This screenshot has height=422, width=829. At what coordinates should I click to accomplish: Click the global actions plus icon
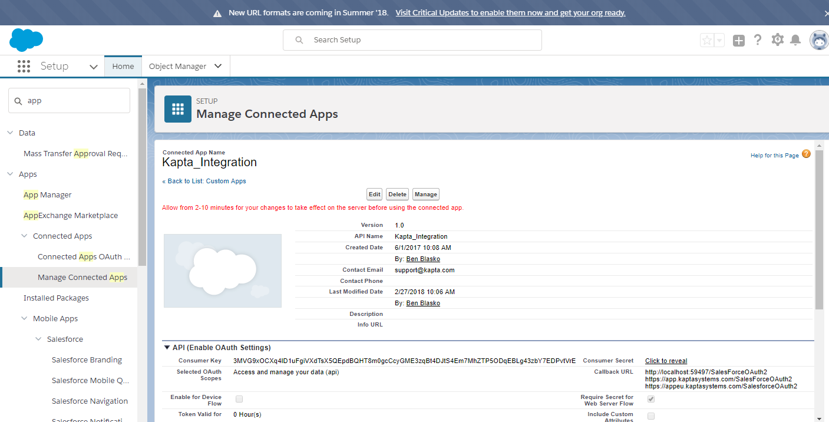[739, 40]
